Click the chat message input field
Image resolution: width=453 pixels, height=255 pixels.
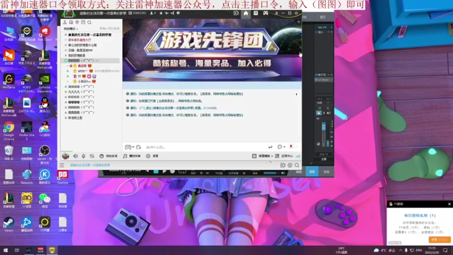[204, 147]
